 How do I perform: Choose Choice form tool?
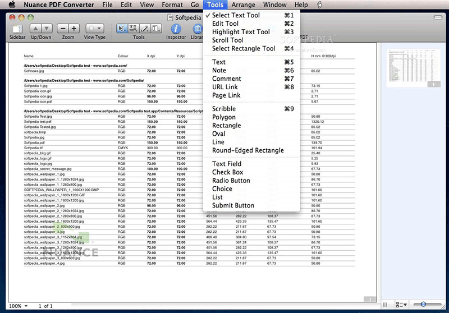(x=251, y=188)
